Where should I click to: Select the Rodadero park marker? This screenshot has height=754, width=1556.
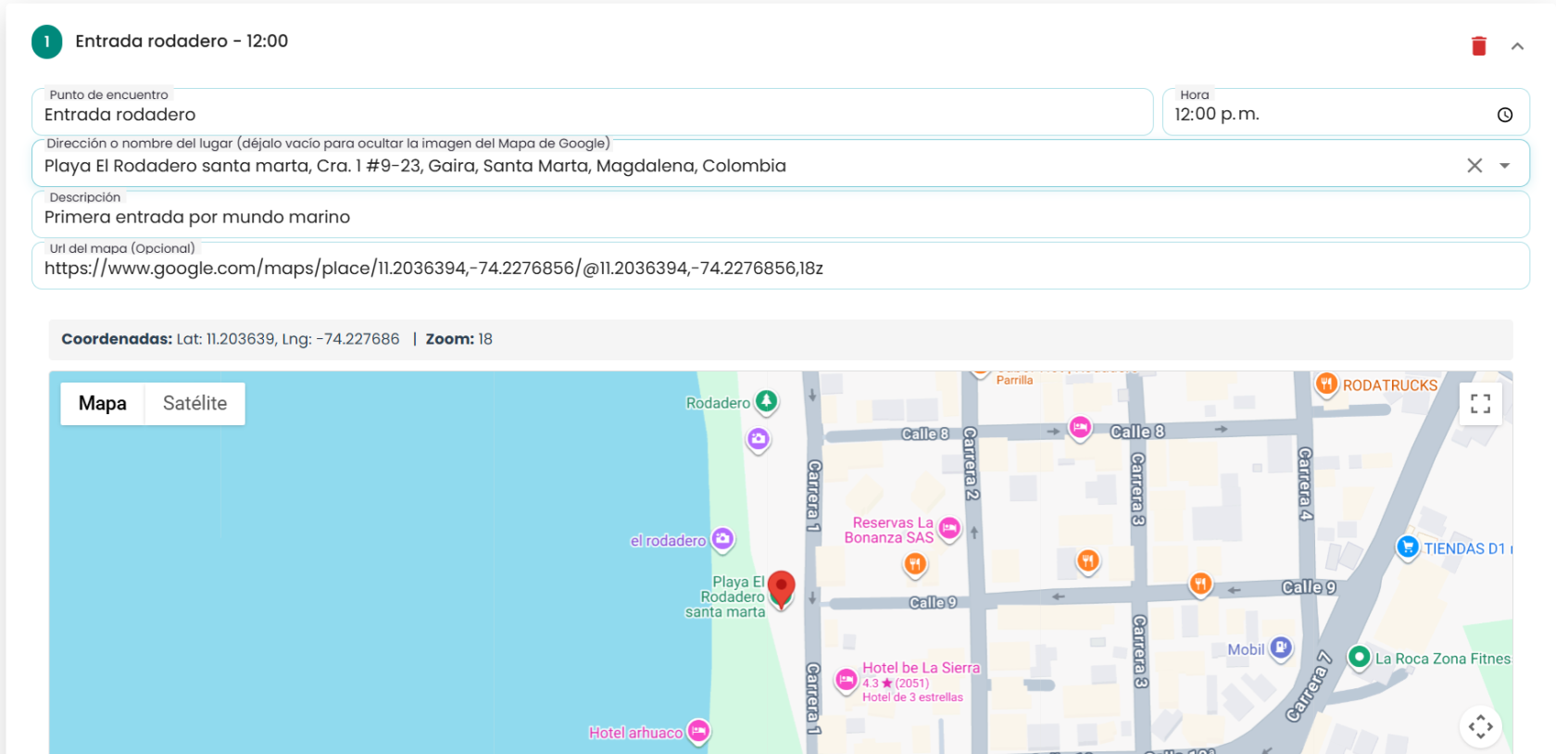[766, 402]
